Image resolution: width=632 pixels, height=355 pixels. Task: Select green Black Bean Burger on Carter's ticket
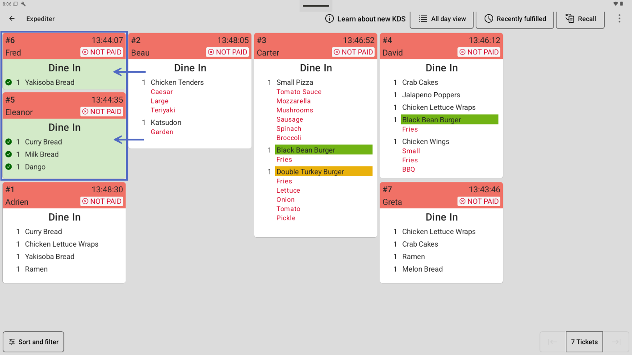(324, 150)
